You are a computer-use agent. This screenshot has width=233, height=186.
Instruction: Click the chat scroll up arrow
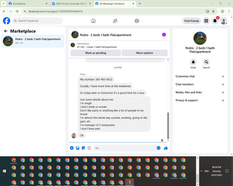point(168,60)
